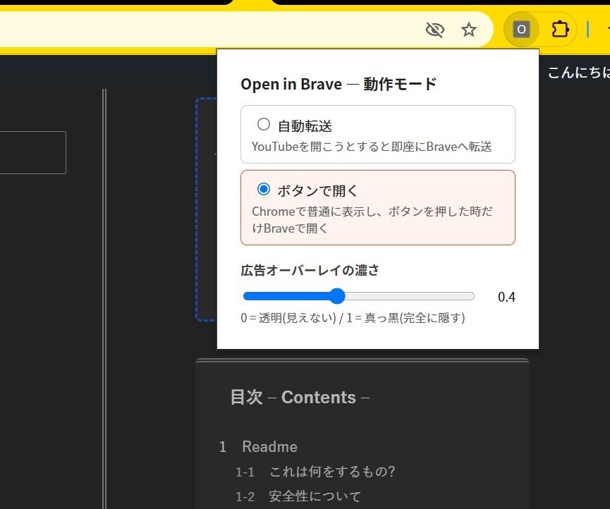The width and height of the screenshot is (610, 509).
Task: Click the filled blue part of opacity slider
Action: 286,296
